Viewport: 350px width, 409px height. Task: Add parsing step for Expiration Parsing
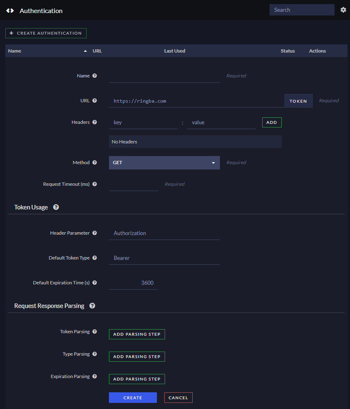(137, 379)
